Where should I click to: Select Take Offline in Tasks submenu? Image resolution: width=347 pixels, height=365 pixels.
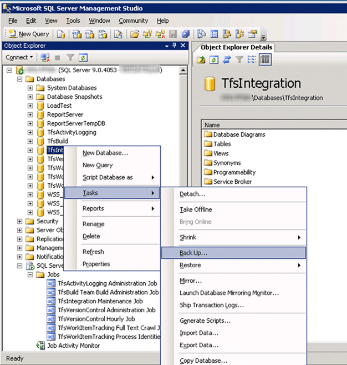tap(234, 210)
